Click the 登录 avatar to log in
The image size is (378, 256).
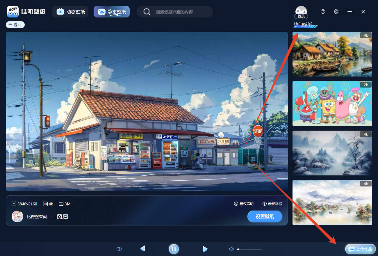coord(301,12)
